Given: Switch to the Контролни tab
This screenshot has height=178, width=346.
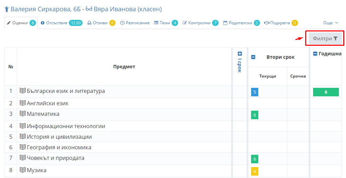Looking at the screenshot, I should click(x=200, y=23).
